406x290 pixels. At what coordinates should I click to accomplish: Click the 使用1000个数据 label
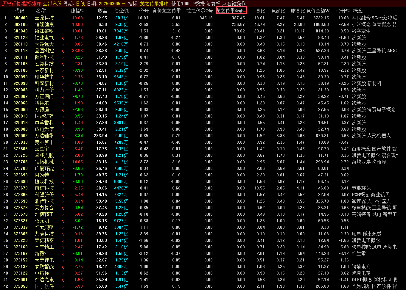click(x=188, y=4)
